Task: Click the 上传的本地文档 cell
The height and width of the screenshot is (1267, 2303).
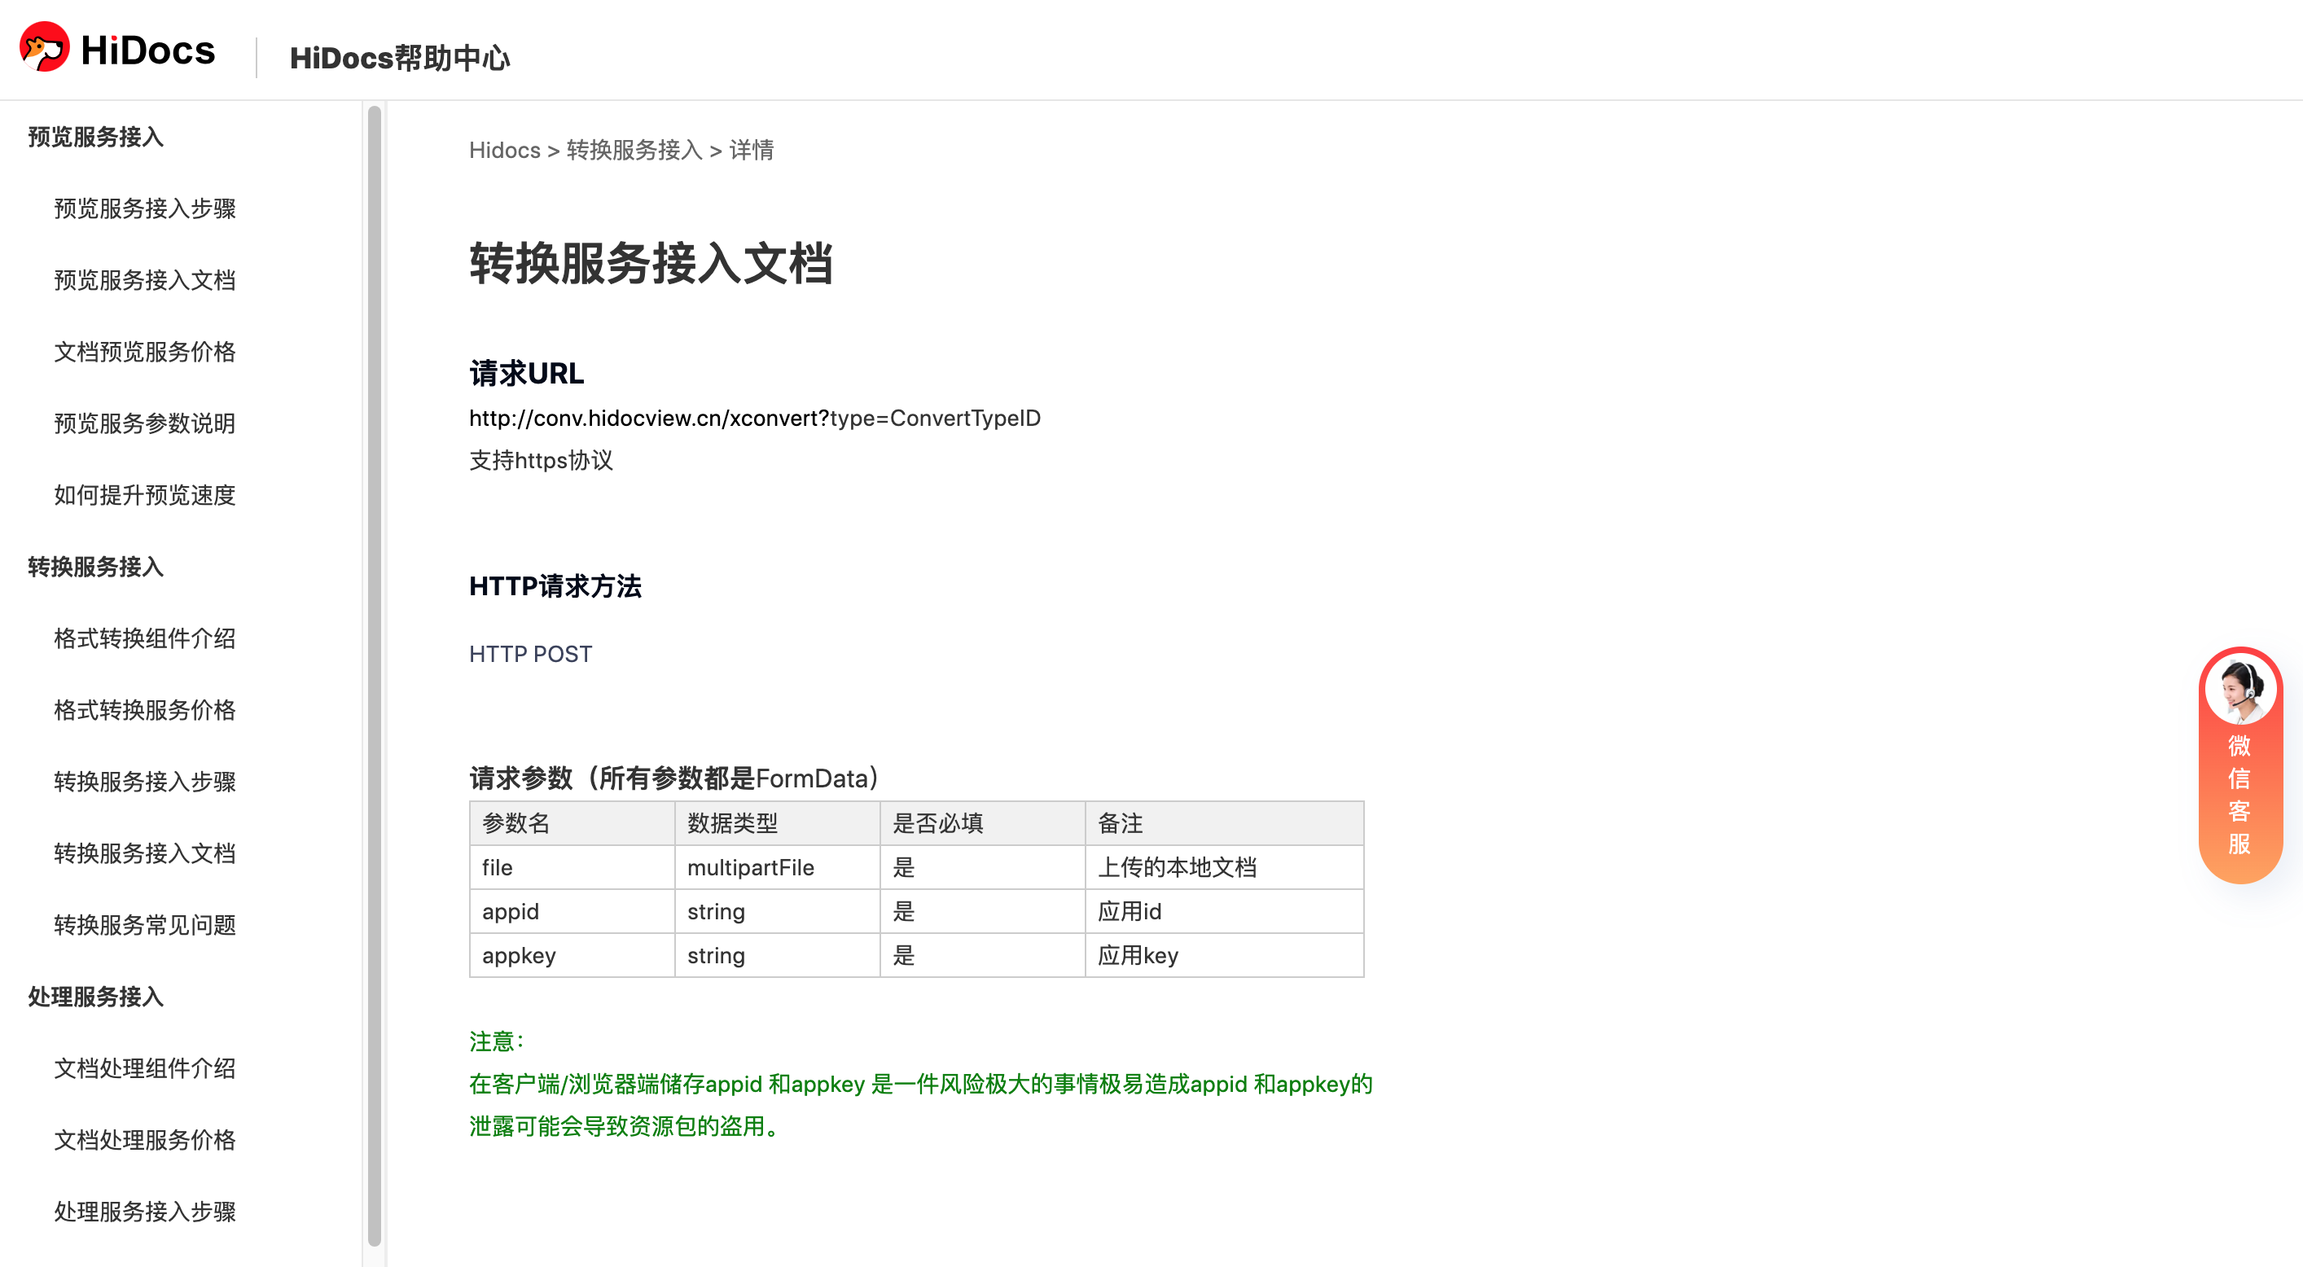Action: pos(1224,867)
